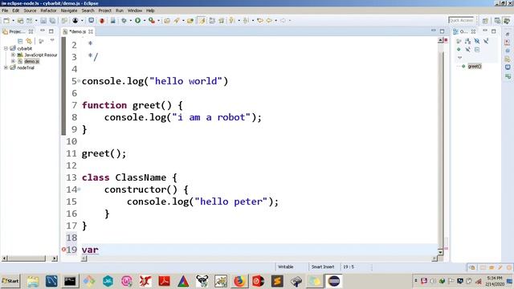Image resolution: width=514 pixels, height=289 pixels.
Task: Open Firefox from the taskbar
Action: click(x=239, y=281)
